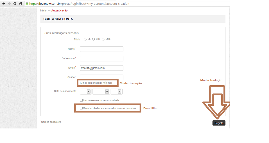Check Receber ofertas especiais dos nossos parceiros
This screenshot has height=143, width=269.
pos(81,108)
